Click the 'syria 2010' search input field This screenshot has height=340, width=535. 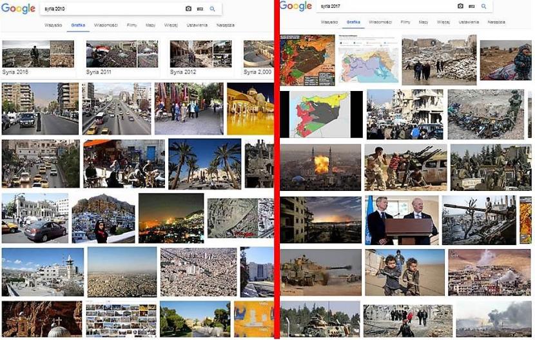pos(113,9)
